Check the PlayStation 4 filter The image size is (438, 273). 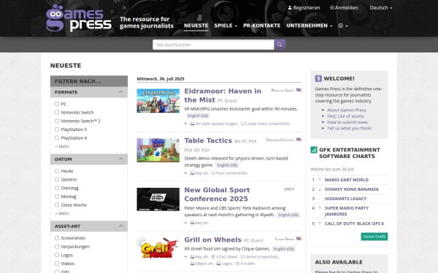pos(57,138)
